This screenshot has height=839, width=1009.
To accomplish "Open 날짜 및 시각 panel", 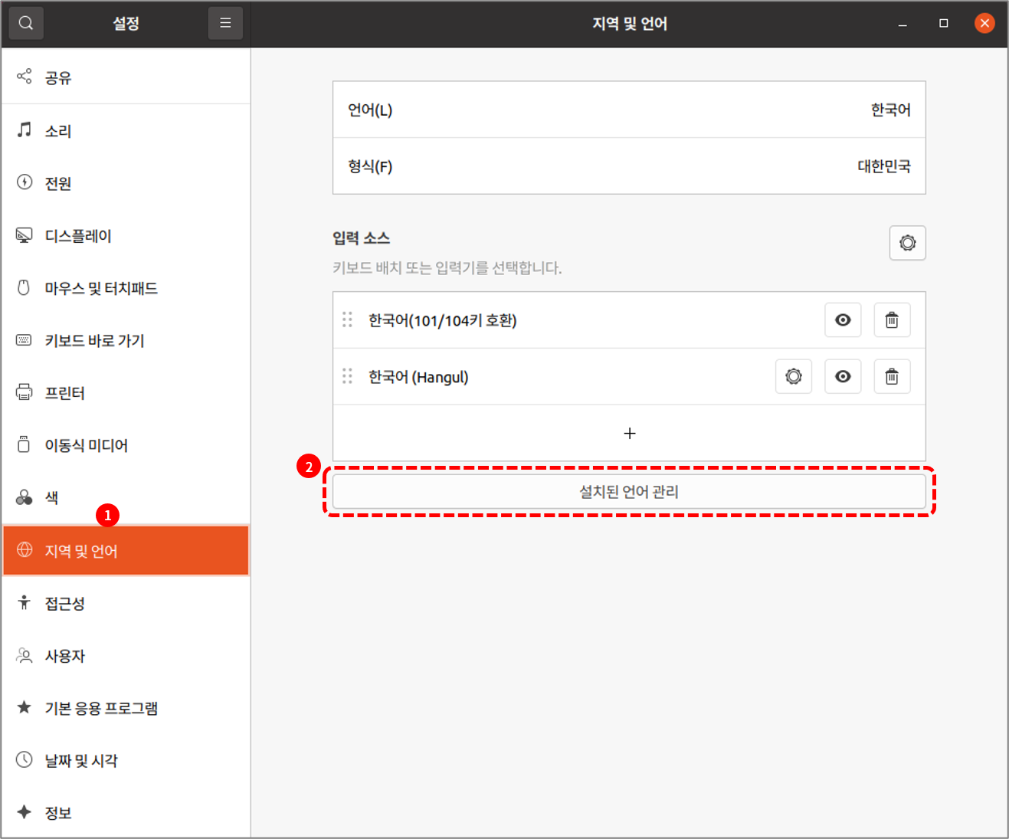I will 126,760.
